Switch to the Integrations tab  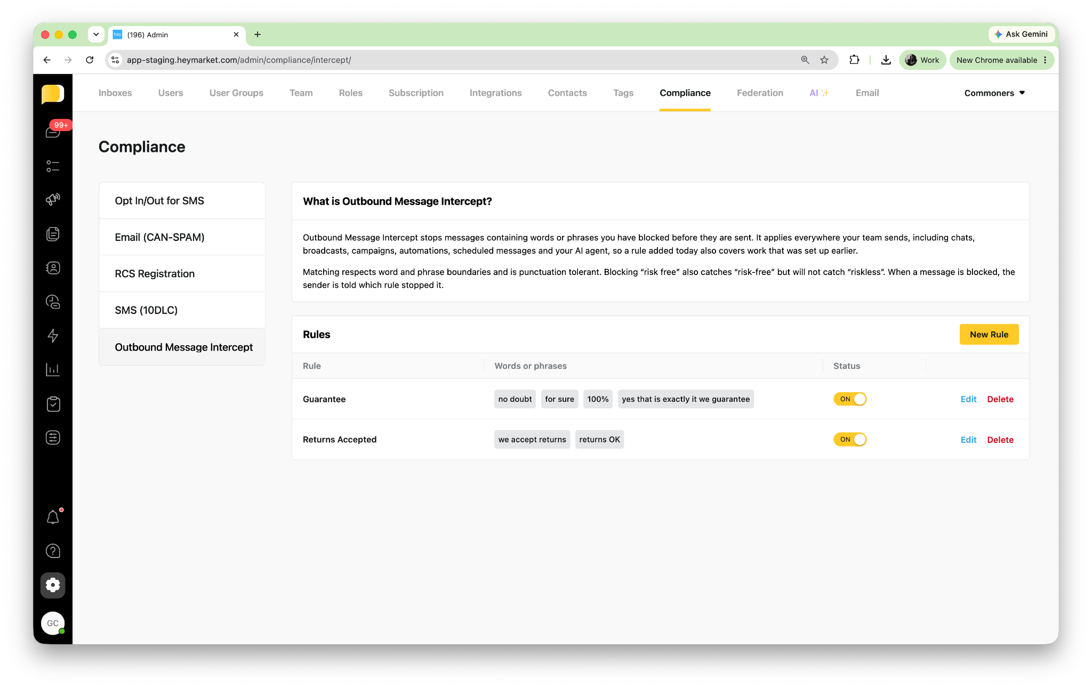click(x=496, y=93)
